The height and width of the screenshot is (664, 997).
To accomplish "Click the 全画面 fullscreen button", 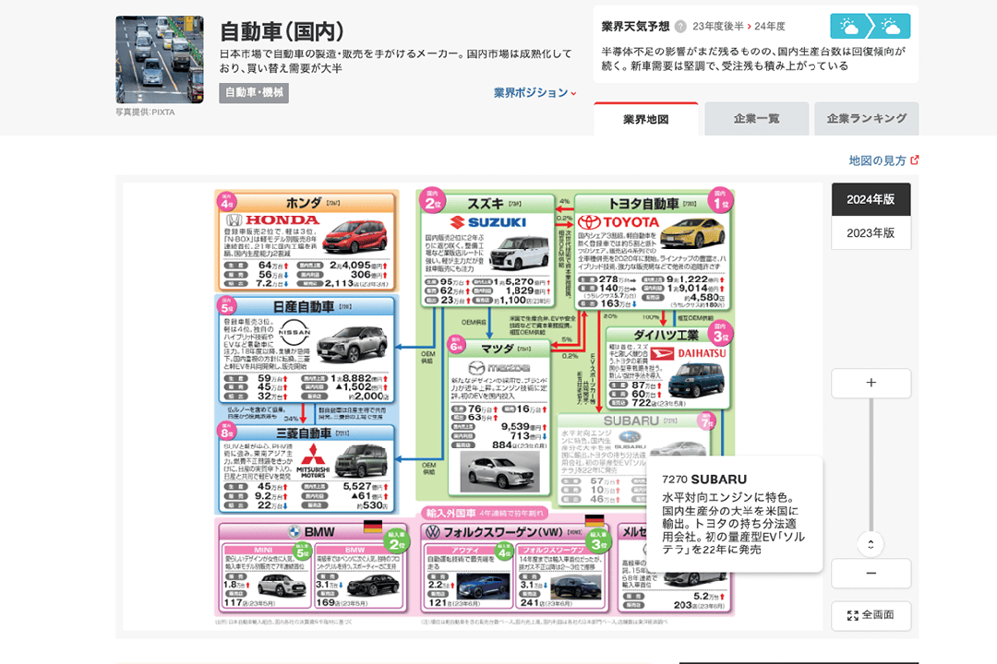I will (871, 615).
